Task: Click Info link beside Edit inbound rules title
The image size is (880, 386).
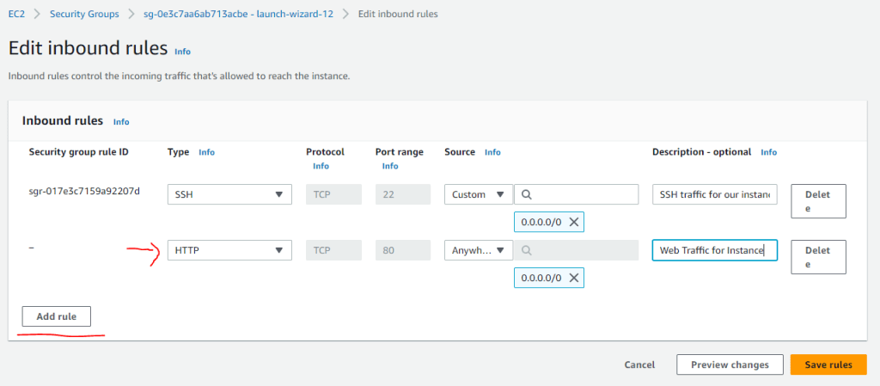Action: click(182, 52)
